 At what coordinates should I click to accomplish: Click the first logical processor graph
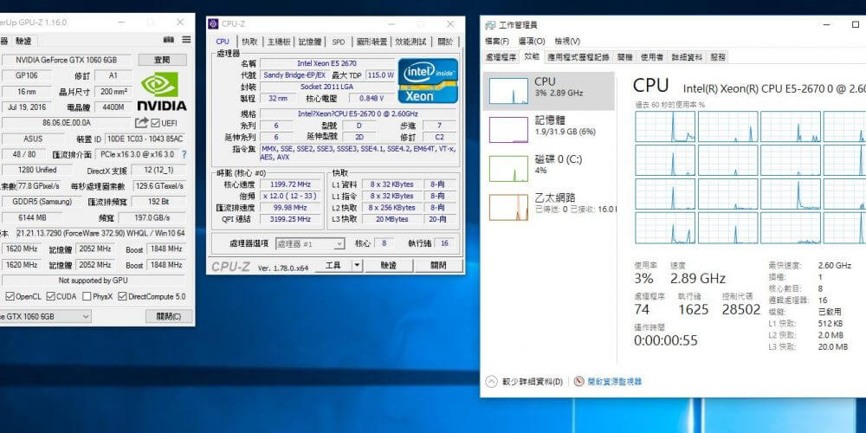(x=665, y=126)
